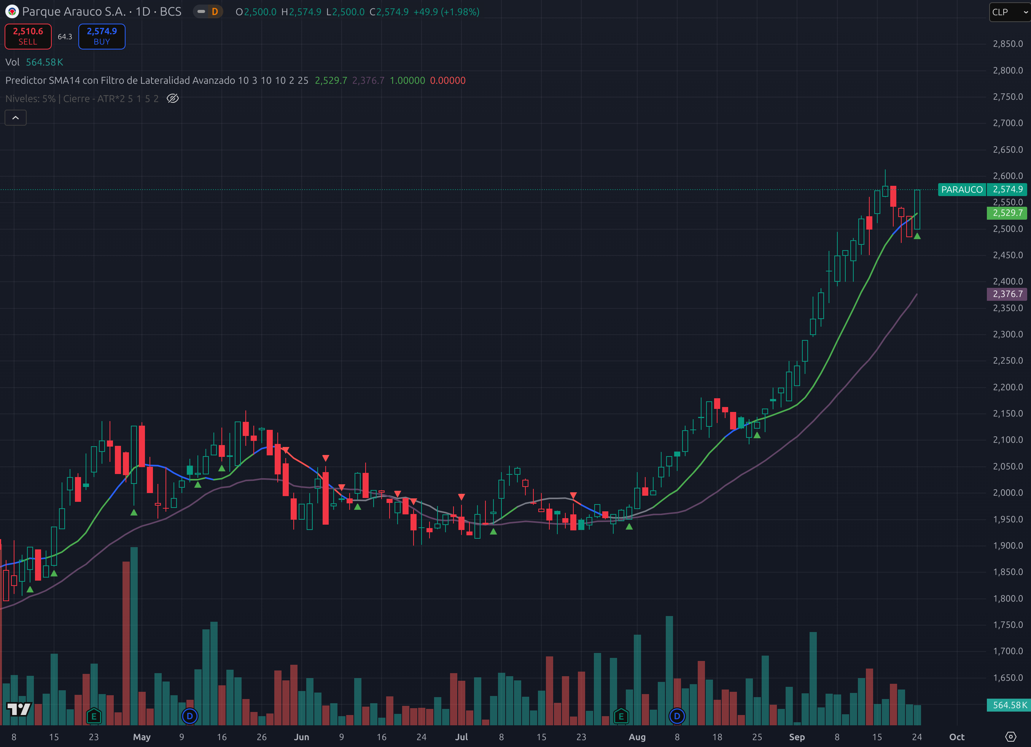Click the green buy arrow under latest candle
The image size is (1031, 747).
(917, 236)
